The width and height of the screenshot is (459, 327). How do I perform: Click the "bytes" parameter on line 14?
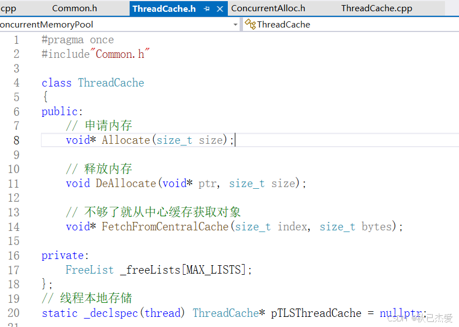[x=377, y=227]
